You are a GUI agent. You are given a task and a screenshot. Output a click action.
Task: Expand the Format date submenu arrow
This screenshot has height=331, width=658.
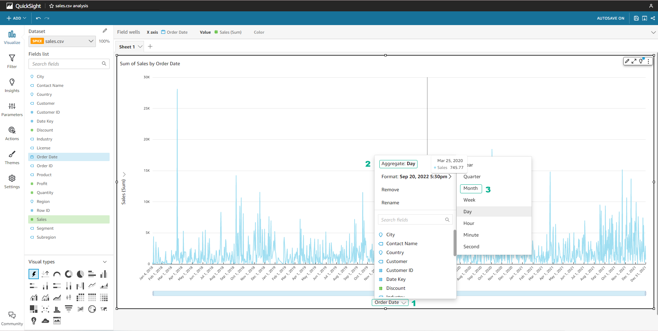pyautogui.click(x=450, y=176)
